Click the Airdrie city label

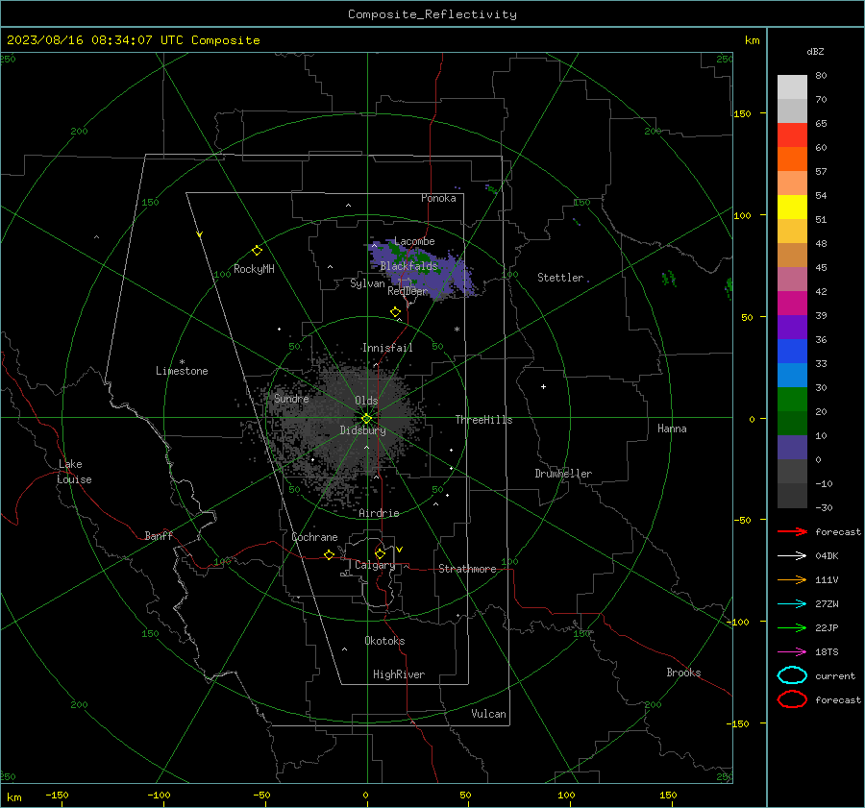(379, 513)
